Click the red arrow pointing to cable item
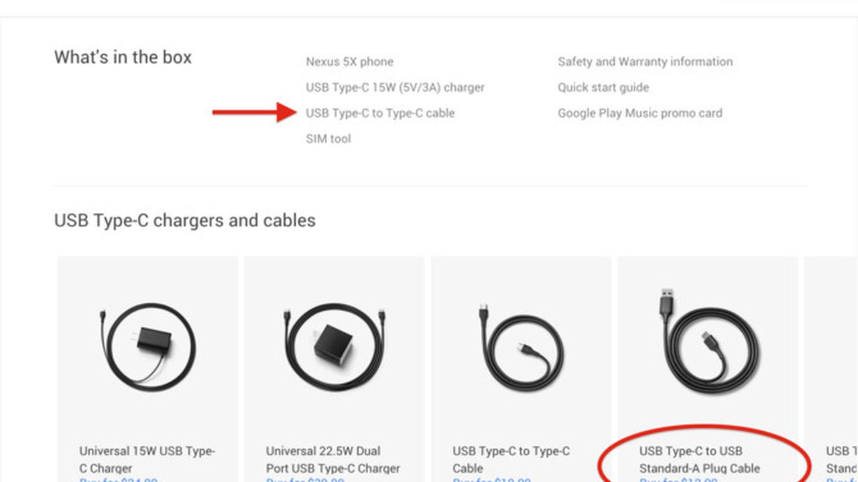The image size is (858, 482). click(254, 112)
